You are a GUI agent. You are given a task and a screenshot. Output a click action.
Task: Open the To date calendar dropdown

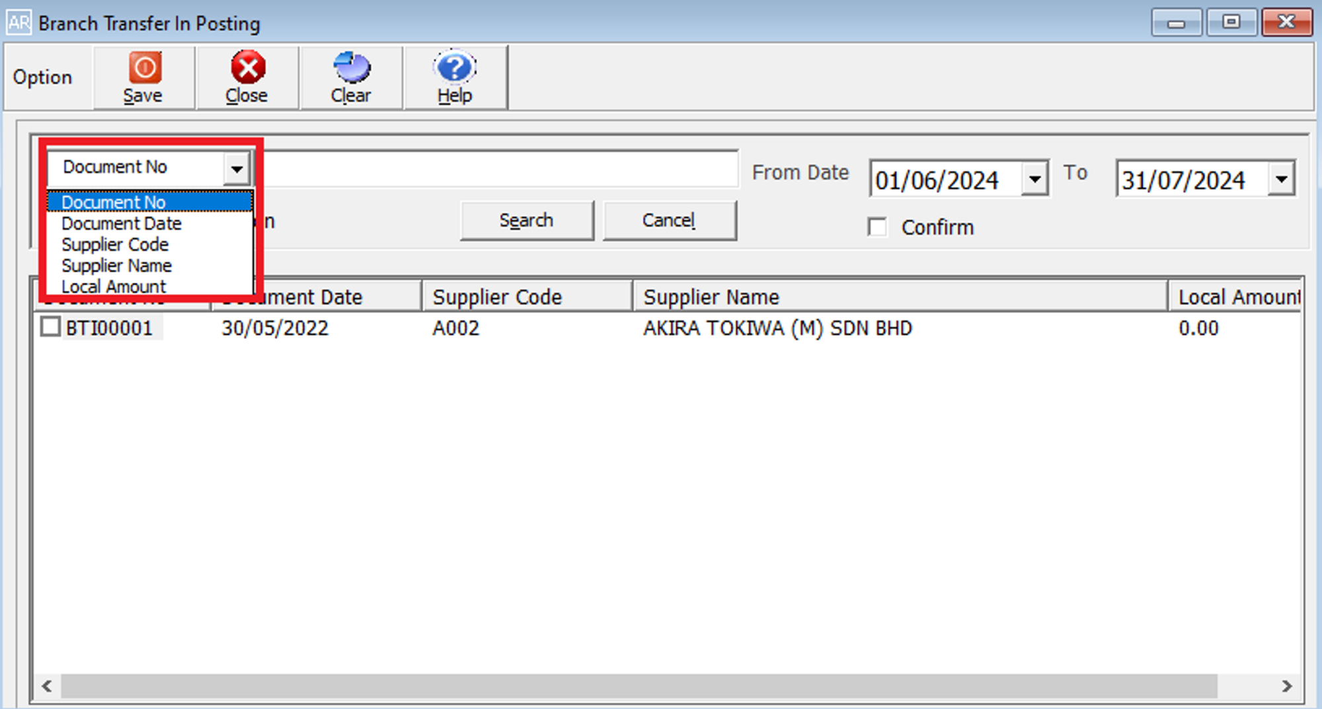[1281, 179]
